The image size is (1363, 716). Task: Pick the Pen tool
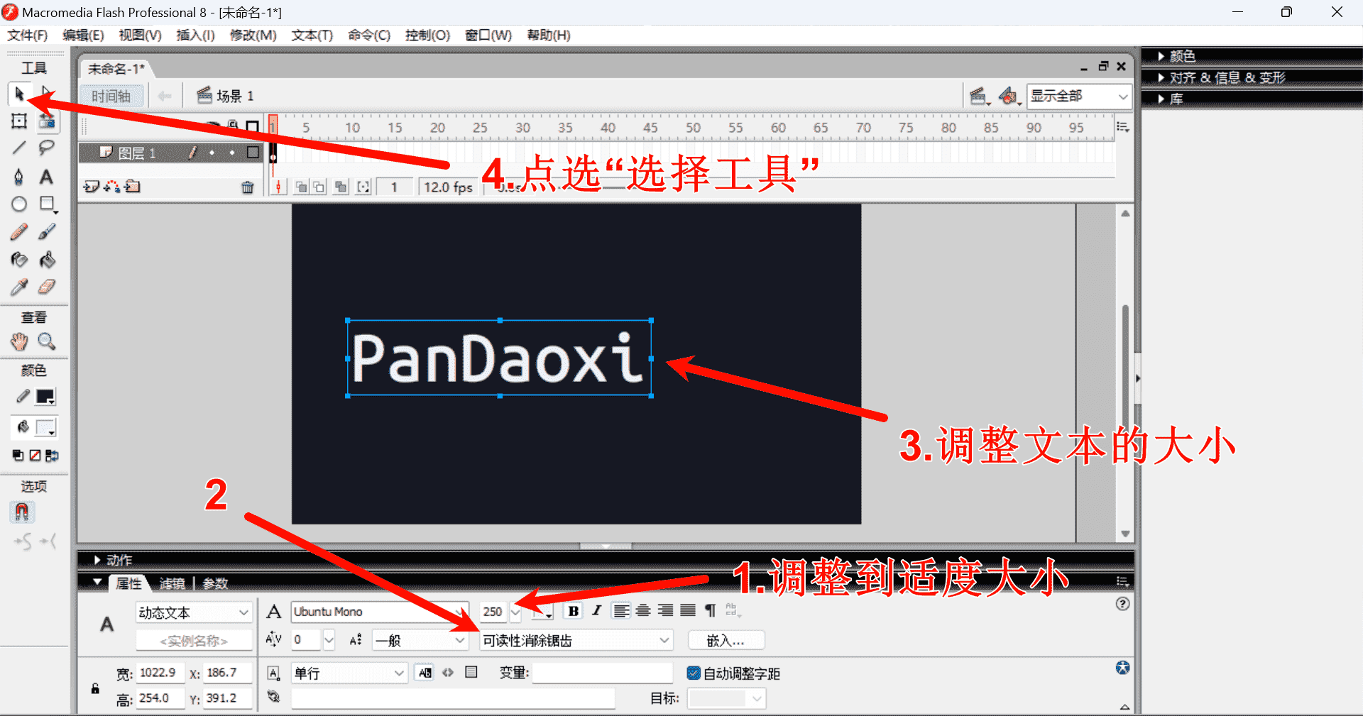[x=19, y=177]
